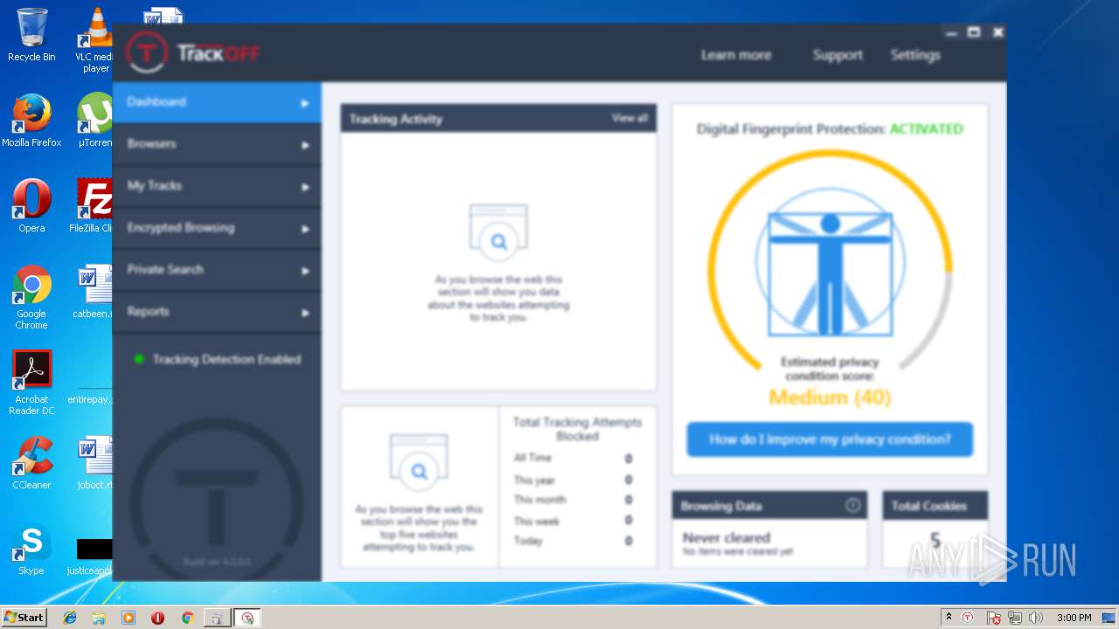The height and width of the screenshot is (629, 1119).
Task: Open Internet Explorer from taskbar
Action: 70,618
